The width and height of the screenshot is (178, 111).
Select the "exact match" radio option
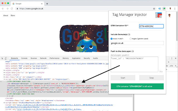112,39
